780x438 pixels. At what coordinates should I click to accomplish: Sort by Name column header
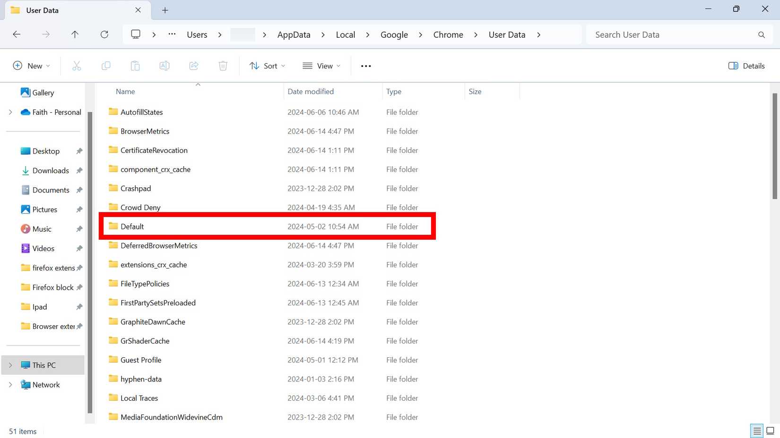(x=125, y=92)
